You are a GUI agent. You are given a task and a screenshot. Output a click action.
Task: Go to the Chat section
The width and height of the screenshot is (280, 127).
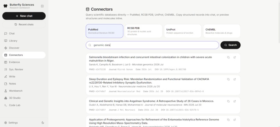(24, 34)
